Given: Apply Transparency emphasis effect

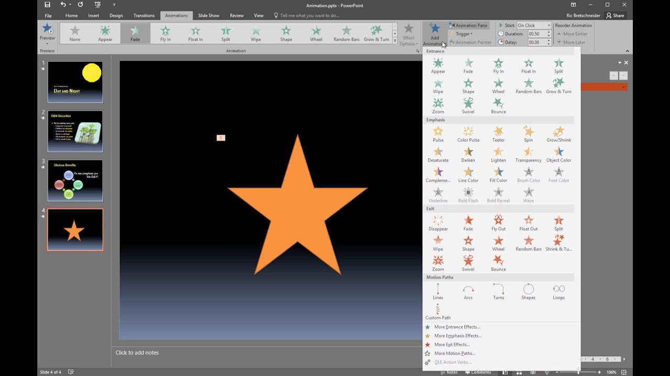Looking at the screenshot, I should pos(529,155).
